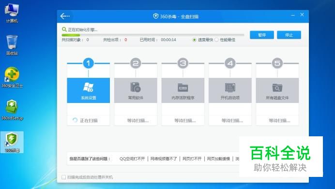Open 360sdSetup installer icon
Screen dimensions: 335x189
[12, 110]
